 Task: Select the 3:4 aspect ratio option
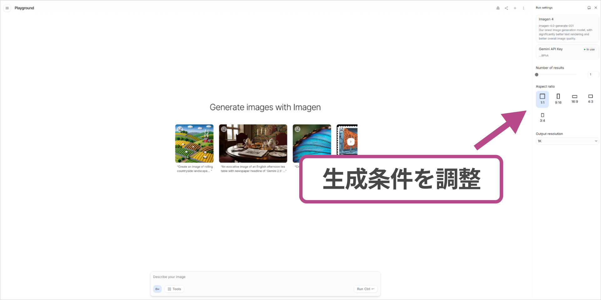(542, 117)
